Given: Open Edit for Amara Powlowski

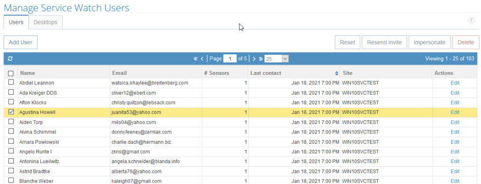Looking at the screenshot, I should tap(455, 142).
